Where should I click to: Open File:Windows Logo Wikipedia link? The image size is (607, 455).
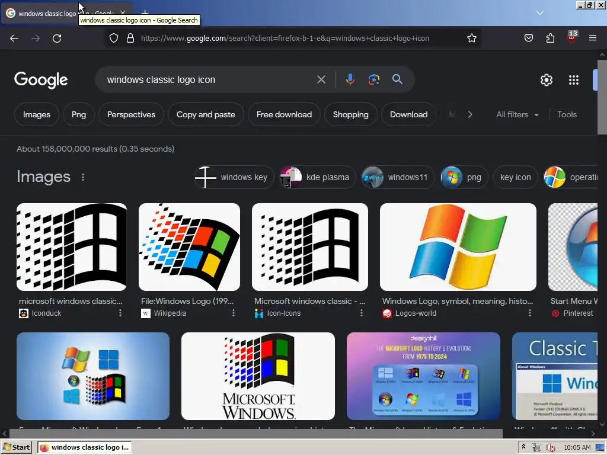pos(187,301)
